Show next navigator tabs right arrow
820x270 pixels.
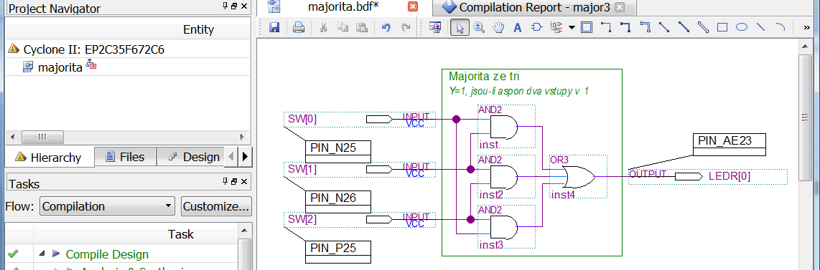tap(245, 156)
